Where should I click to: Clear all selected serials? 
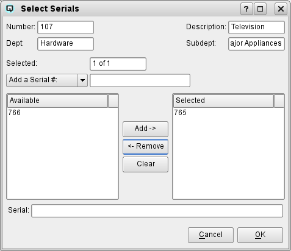(x=145, y=164)
